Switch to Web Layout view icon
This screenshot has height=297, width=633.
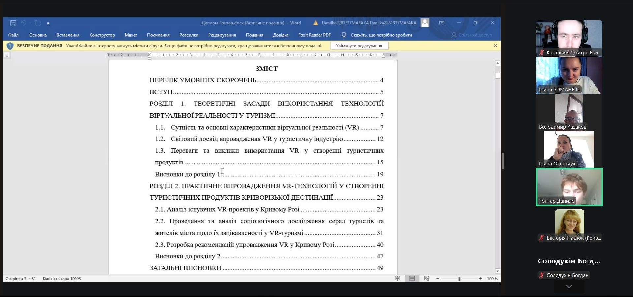pyautogui.click(x=427, y=279)
